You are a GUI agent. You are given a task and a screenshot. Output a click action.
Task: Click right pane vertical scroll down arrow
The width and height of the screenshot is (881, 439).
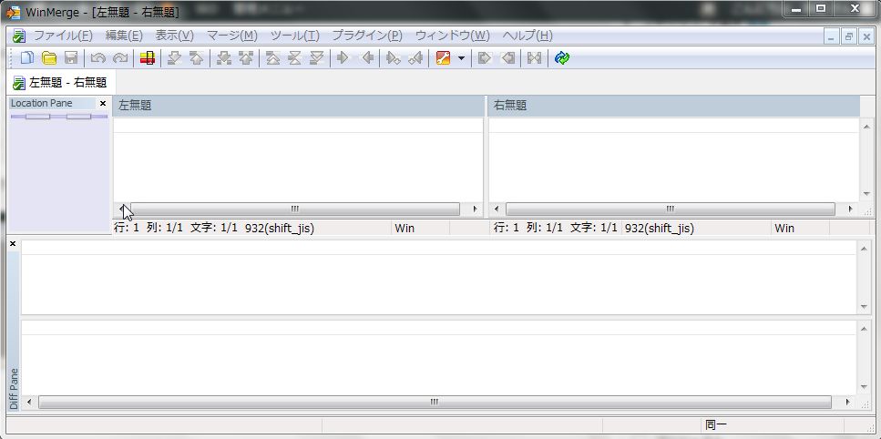tap(866, 194)
